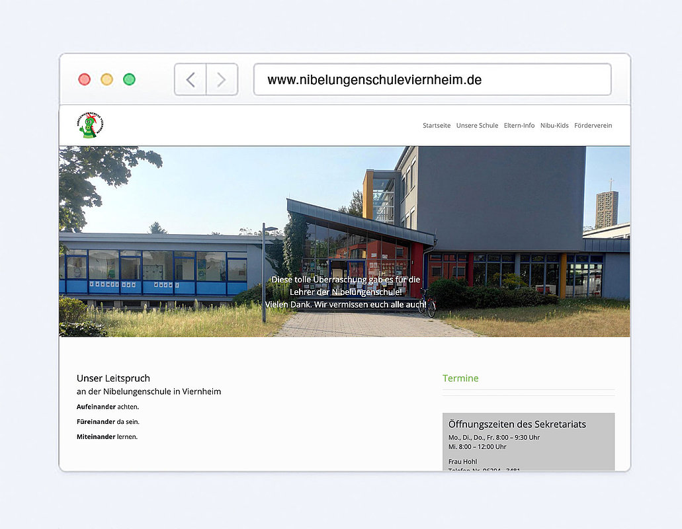The height and width of the screenshot is (529, 682).
Task: Open the Startseite menu item
Action: pos(437,126)
